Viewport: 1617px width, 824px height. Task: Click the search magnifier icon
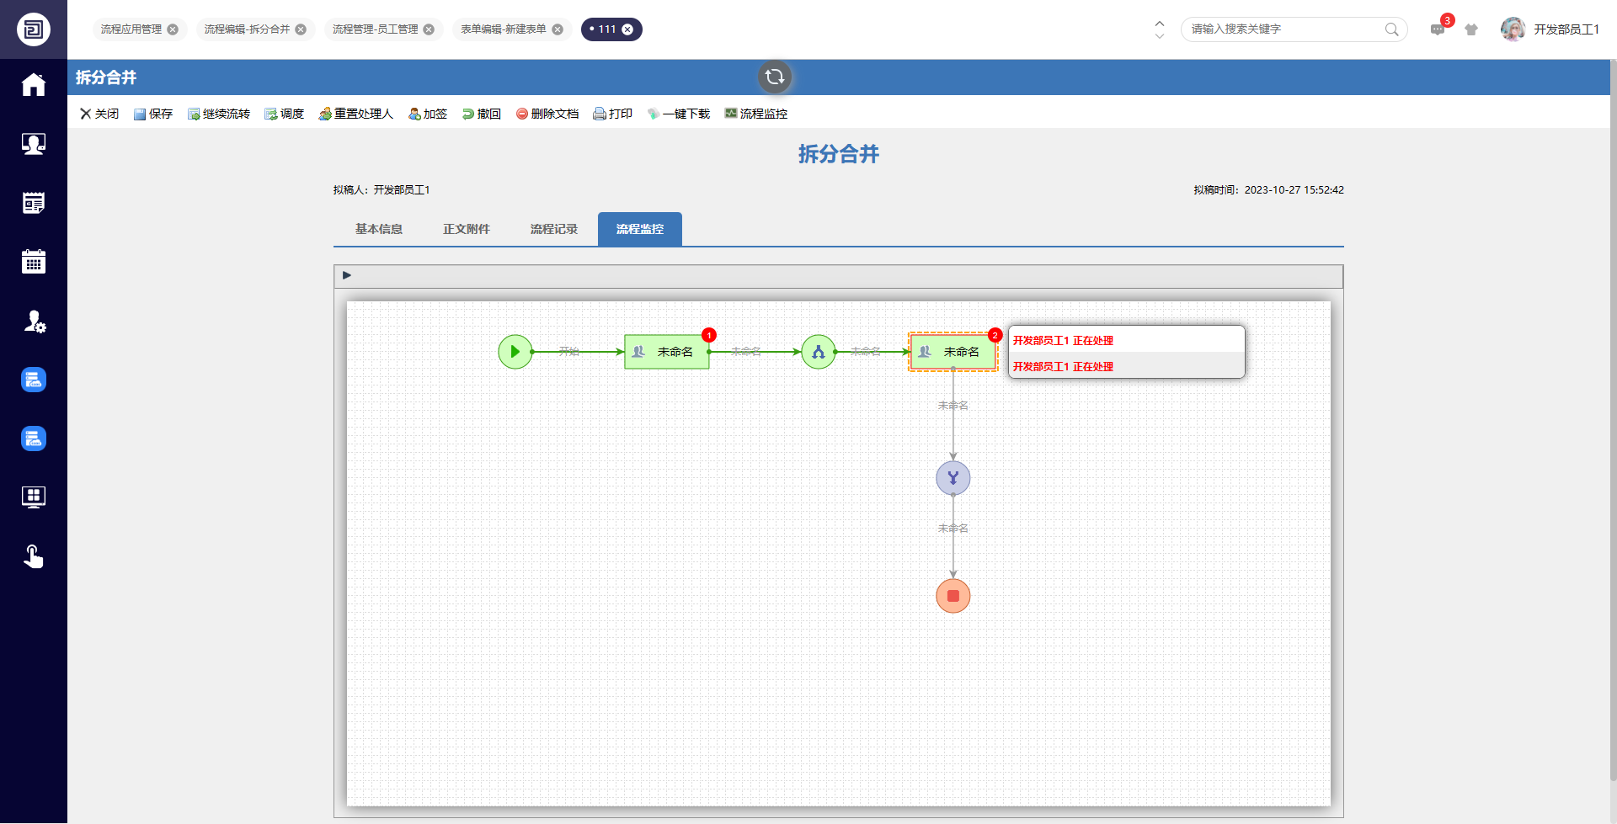1391,29
